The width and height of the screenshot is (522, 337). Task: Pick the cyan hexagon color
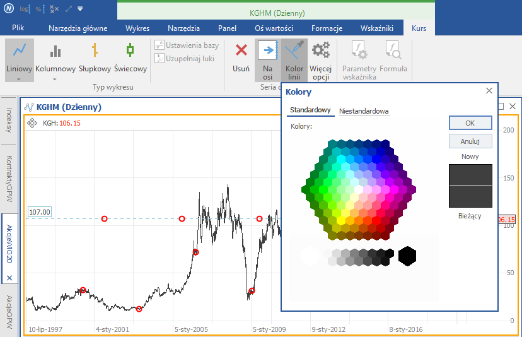click(x=341, y=159)
